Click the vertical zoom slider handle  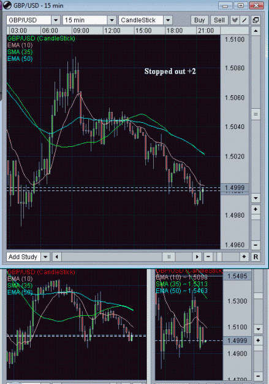pos(256,217)
